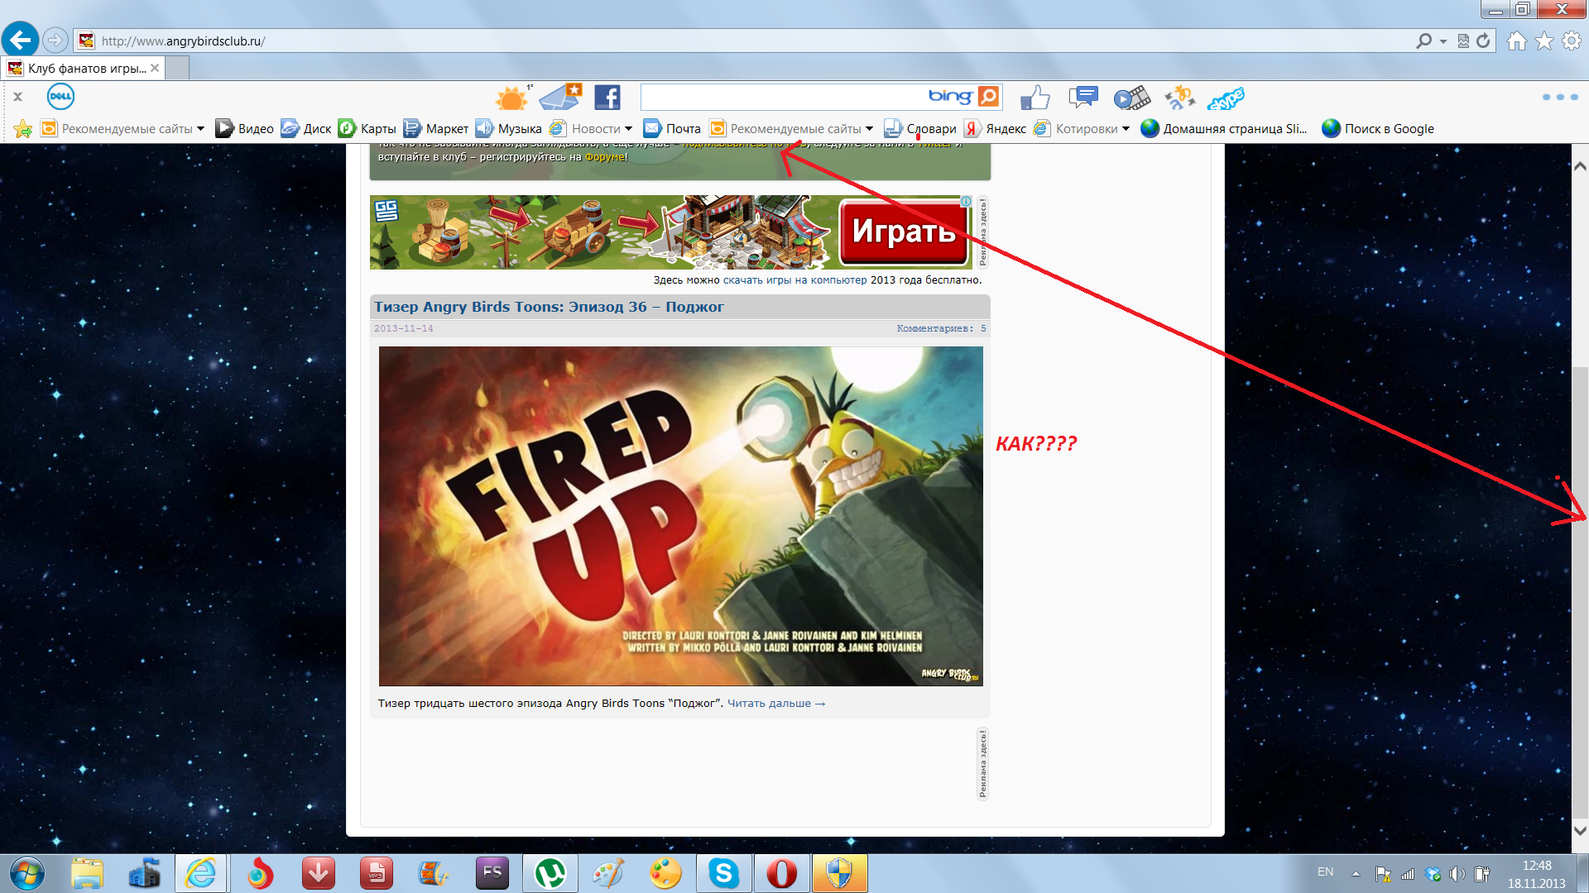Click the Форуме link in the header text
Image resolution: width=1589 pixels, height=893 pixels.
(x=605, y=157)
